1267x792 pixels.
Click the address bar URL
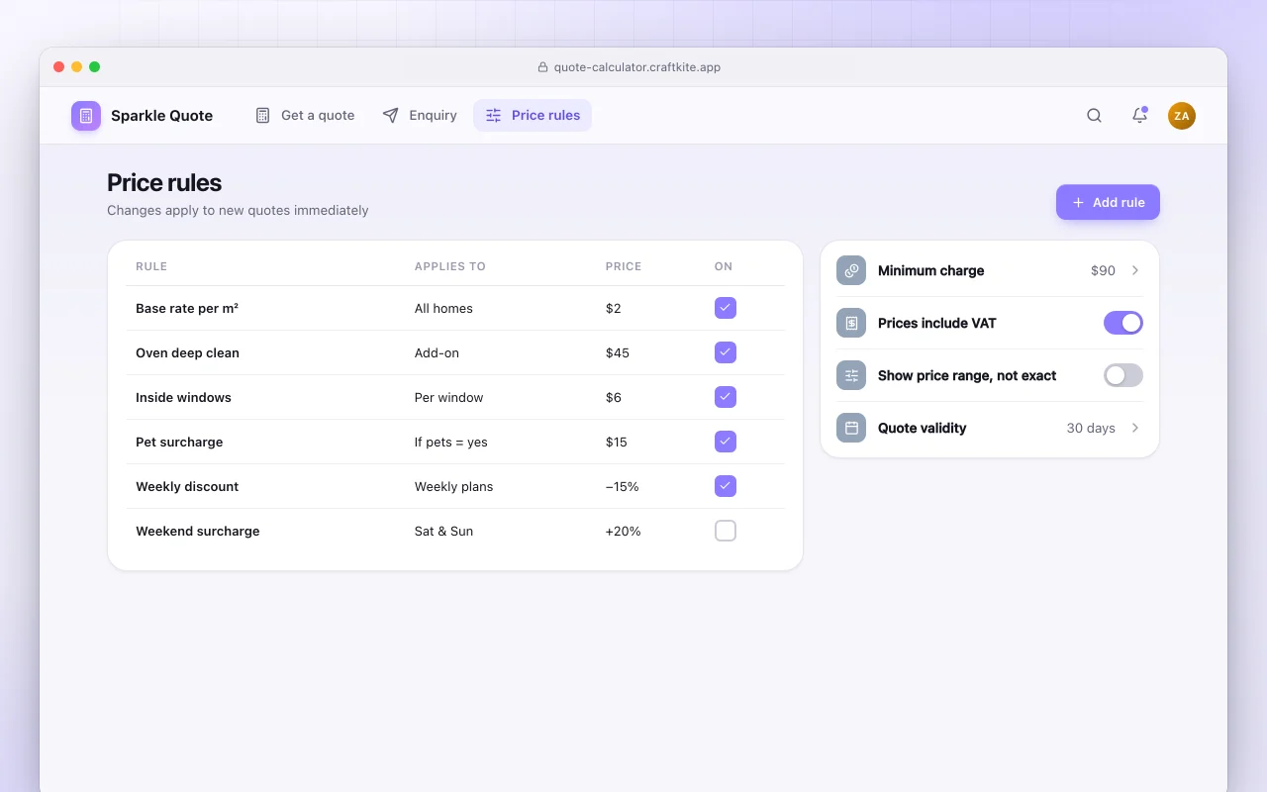pos(637,67)
